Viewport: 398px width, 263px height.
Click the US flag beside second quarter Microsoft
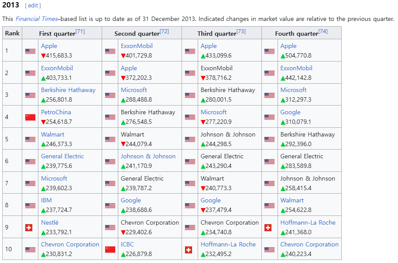tap(110, 95)
